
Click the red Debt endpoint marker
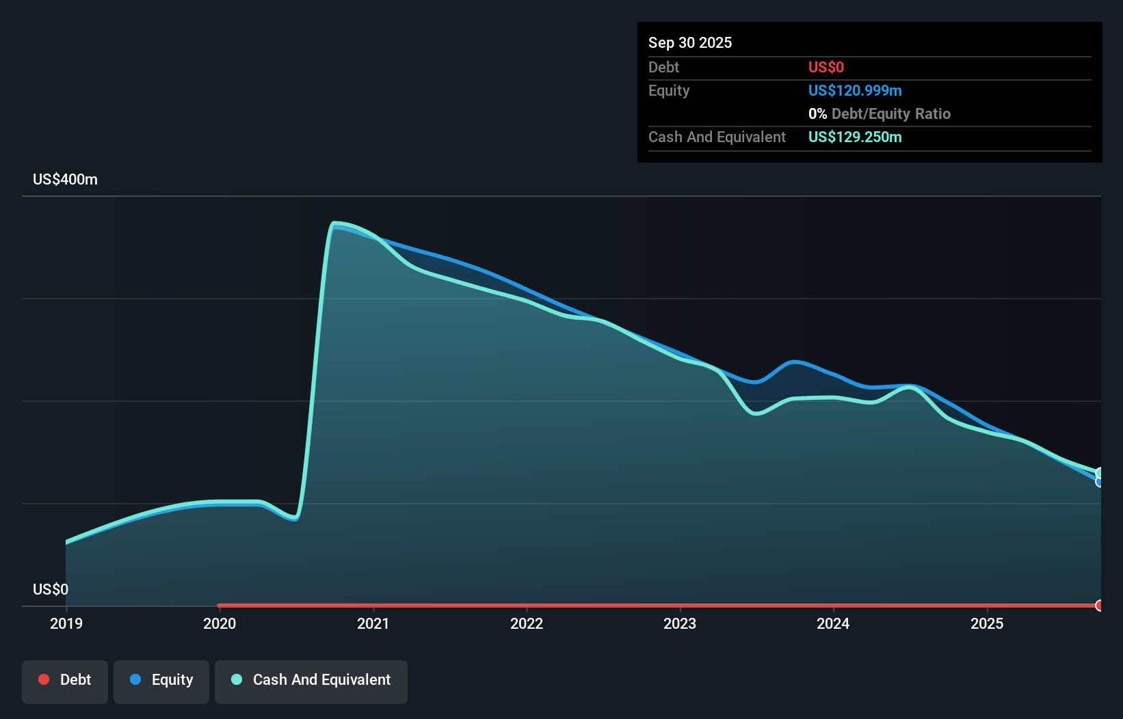coord(1100,606)
